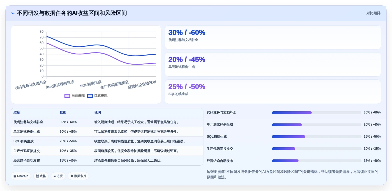Click table value 10% / -35%
392x191 pixels.
pos(68,151)
